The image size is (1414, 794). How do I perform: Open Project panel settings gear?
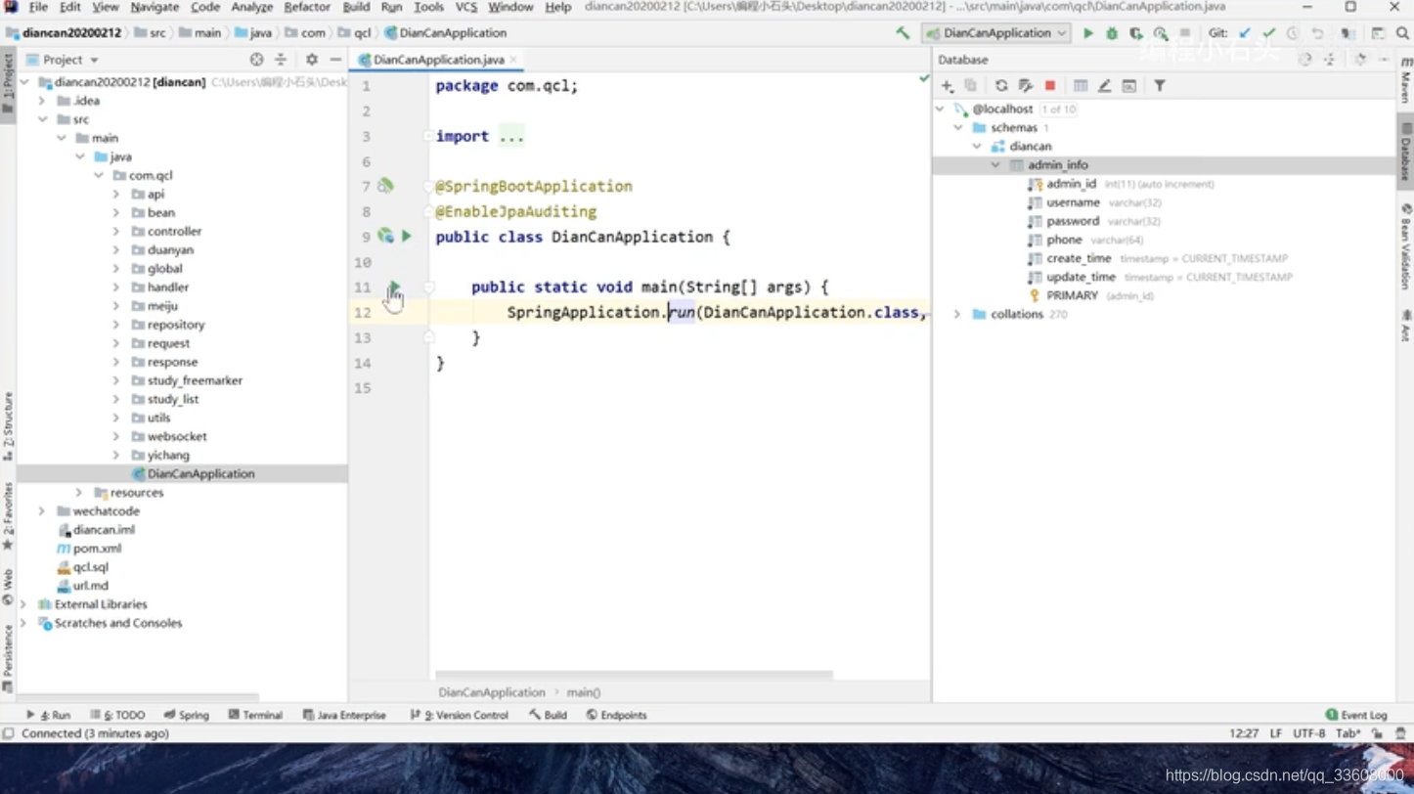click(312, 60)
